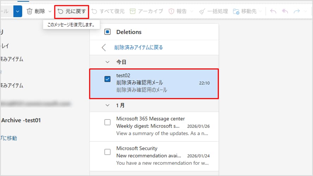
Task: Click the Delete trash icon
Action: (30, 11)
